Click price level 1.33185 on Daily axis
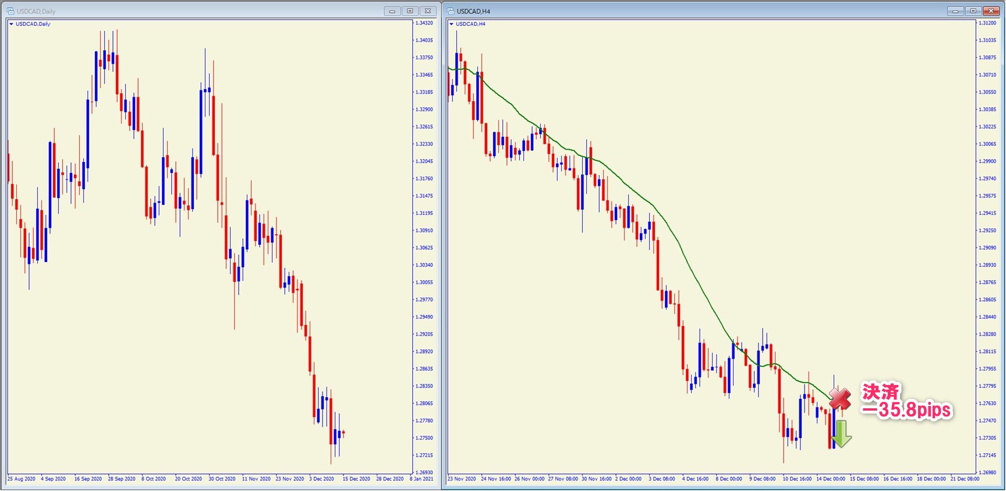Screen dimensions: 1006x491 click(424, 92)
